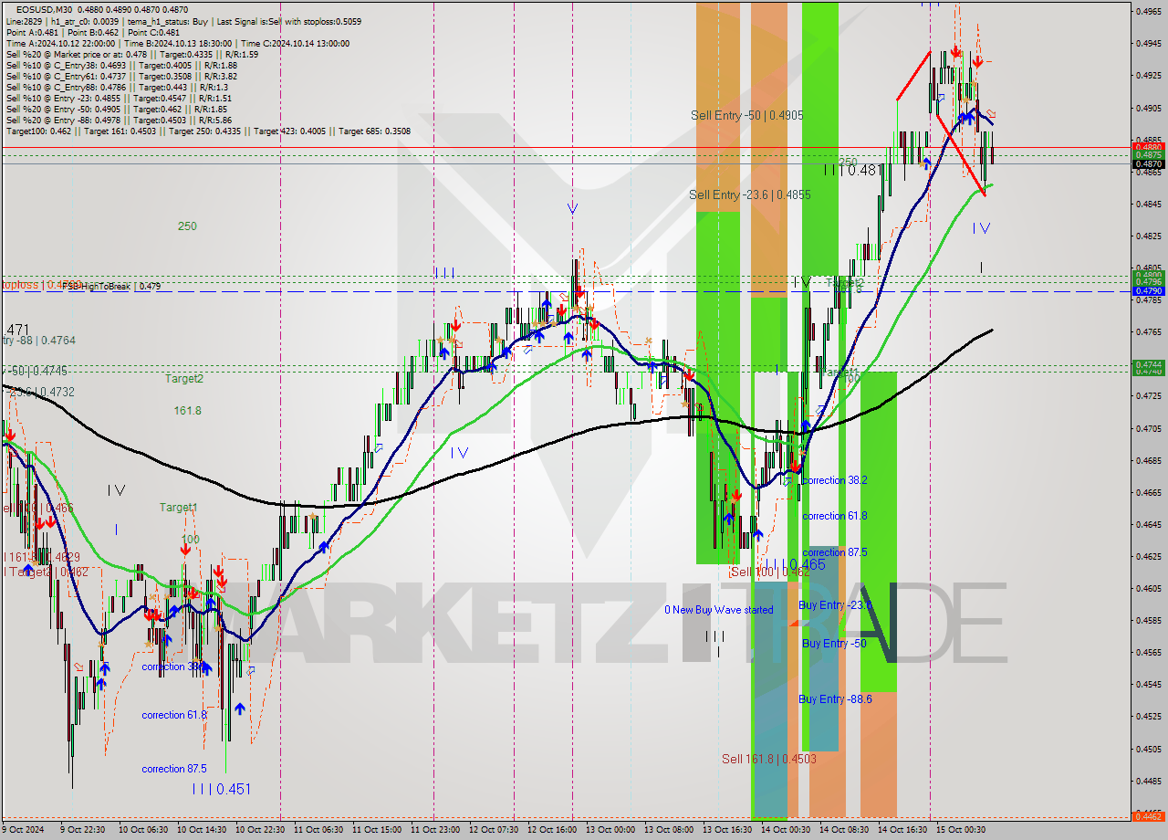
Task: Click the 0.4705 price axis label
Action: tap(1148, 428)
